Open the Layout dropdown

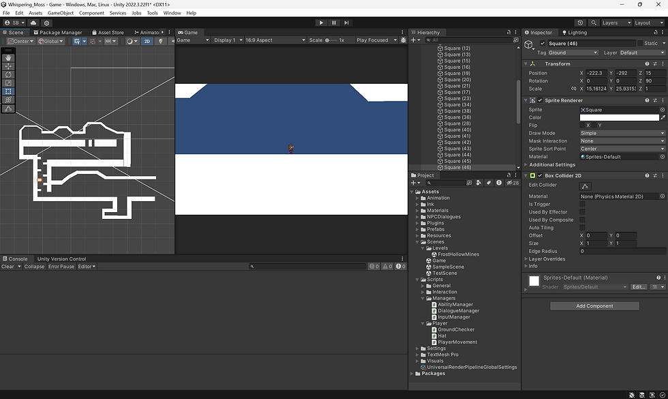648,23
